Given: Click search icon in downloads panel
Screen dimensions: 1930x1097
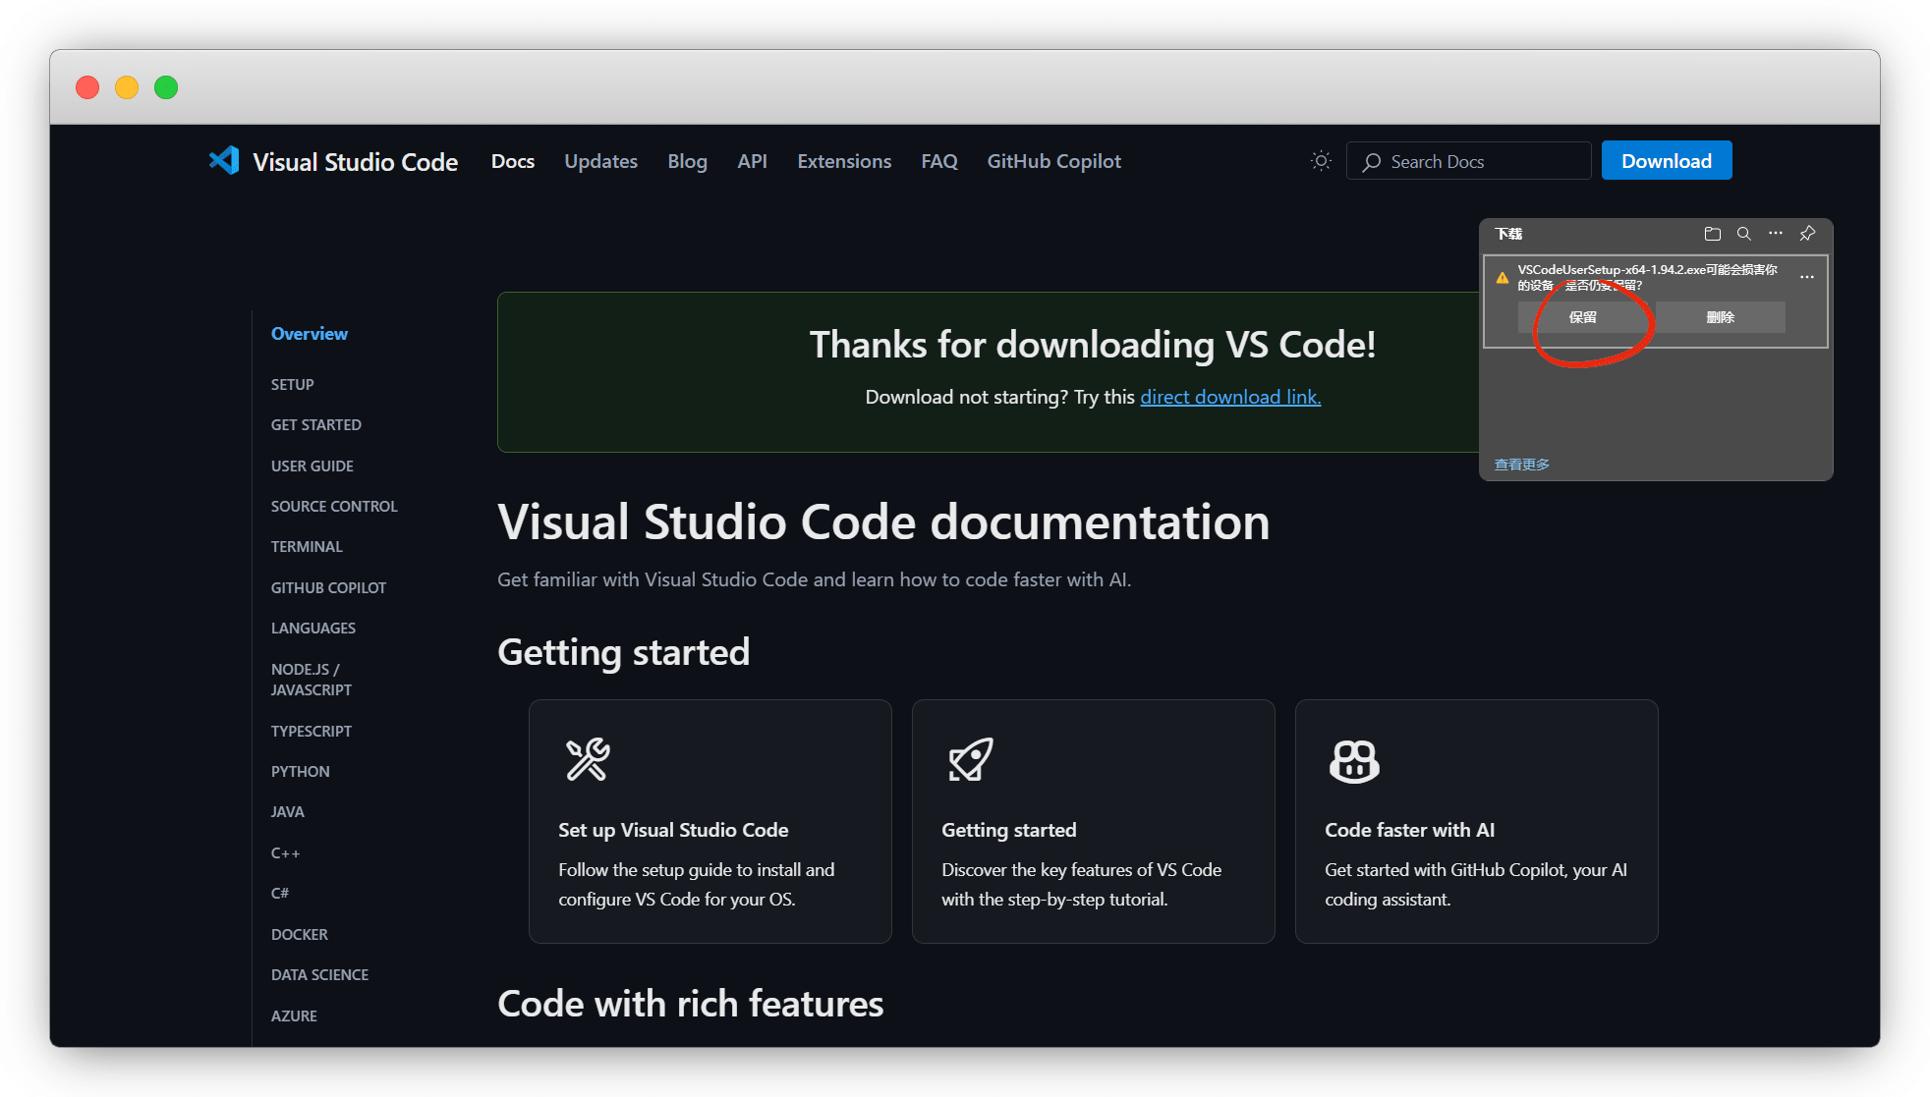Looking at the screenshot, I should (x=1743, y=234).
